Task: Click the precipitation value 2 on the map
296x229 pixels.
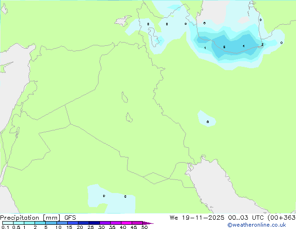Action: 262,44
